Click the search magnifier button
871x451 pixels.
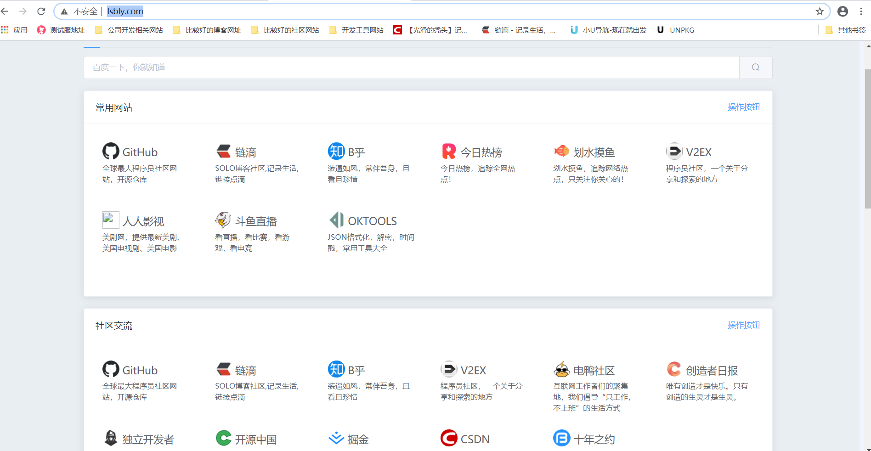click(756, 68)
